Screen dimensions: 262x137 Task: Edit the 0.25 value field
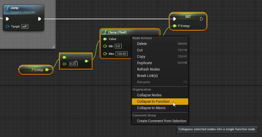73,64
